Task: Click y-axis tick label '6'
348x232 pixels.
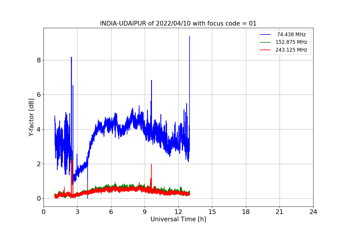Action: 39,95
